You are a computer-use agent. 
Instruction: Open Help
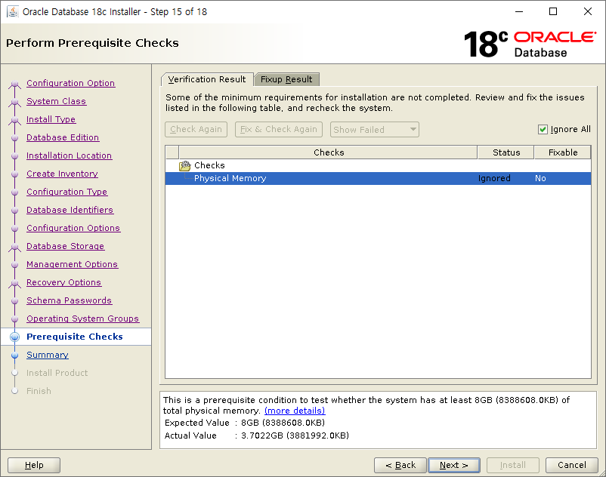[34, 465]
